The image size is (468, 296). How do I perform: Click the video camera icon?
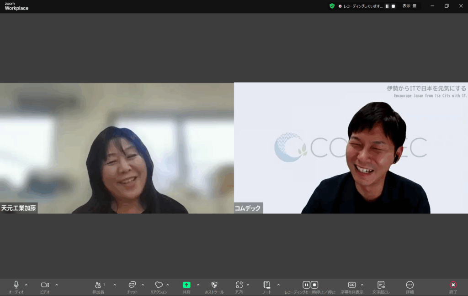click(45, 285)
